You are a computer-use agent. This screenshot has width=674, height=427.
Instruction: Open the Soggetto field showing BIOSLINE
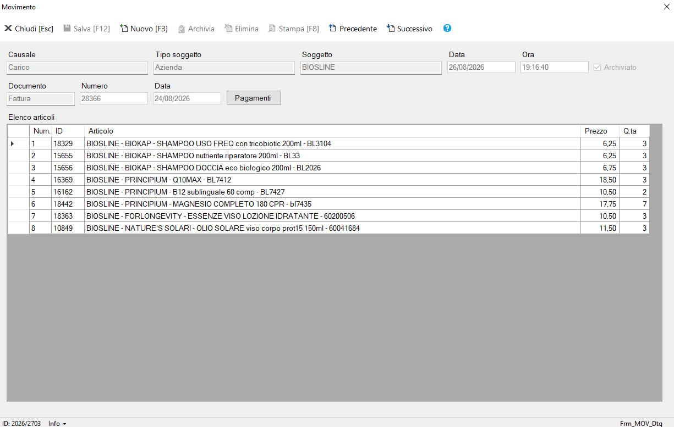coord(371,67)
